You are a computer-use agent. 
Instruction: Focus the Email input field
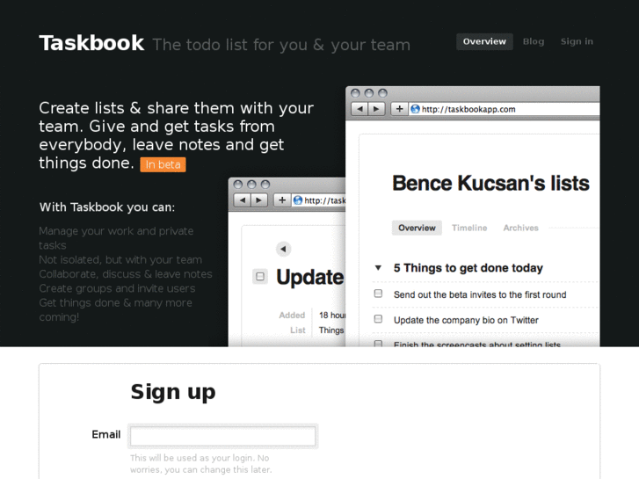point(223,436)
